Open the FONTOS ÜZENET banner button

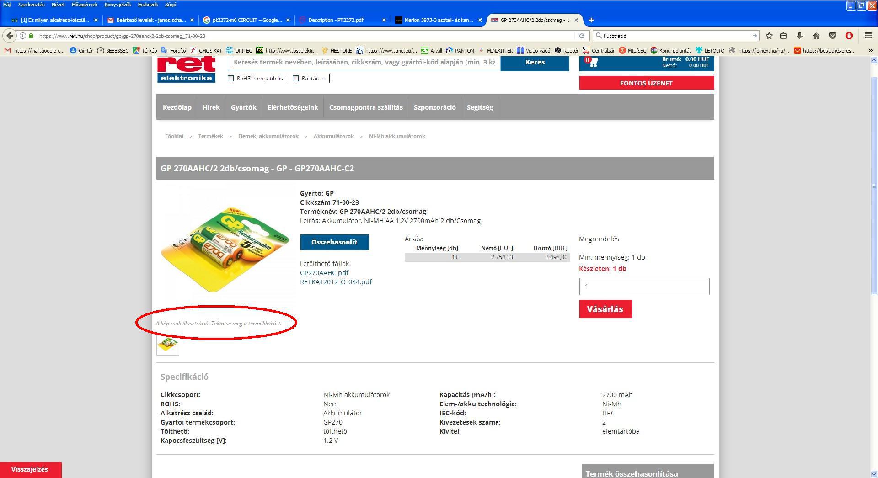click(646, 83)
